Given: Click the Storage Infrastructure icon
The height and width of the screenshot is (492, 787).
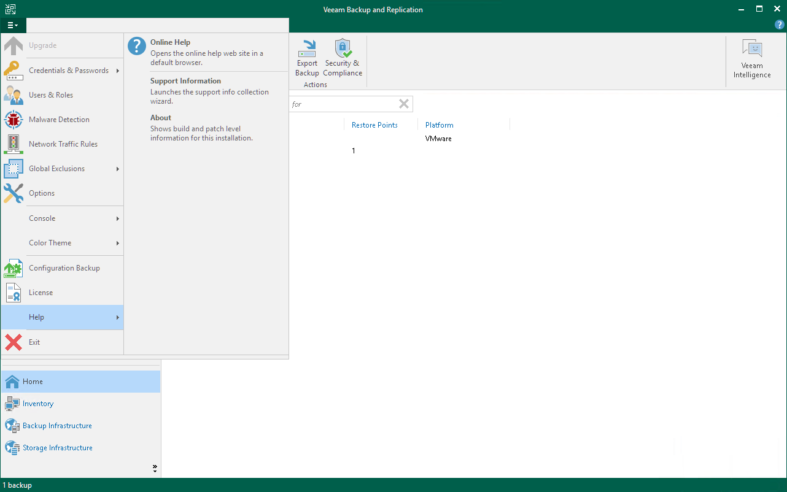Looking at the screenshot, I should point(12,448).
